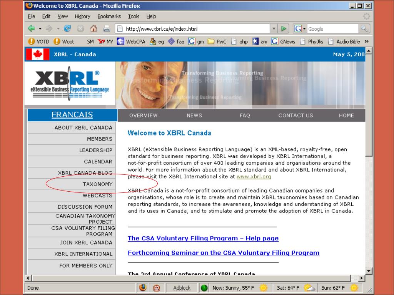Screen dimensions: 394x295
Task: Open FOR MEMBERS ONLY sidebar link
Action: point(71,265)
